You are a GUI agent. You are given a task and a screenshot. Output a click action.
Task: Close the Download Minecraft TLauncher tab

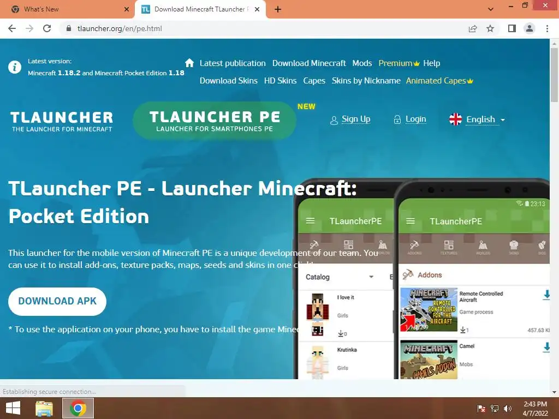tap(257, 10)
